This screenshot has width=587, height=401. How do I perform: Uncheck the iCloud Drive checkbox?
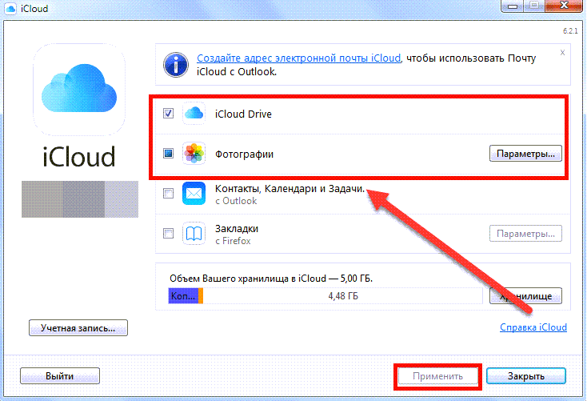click(169, 113)
